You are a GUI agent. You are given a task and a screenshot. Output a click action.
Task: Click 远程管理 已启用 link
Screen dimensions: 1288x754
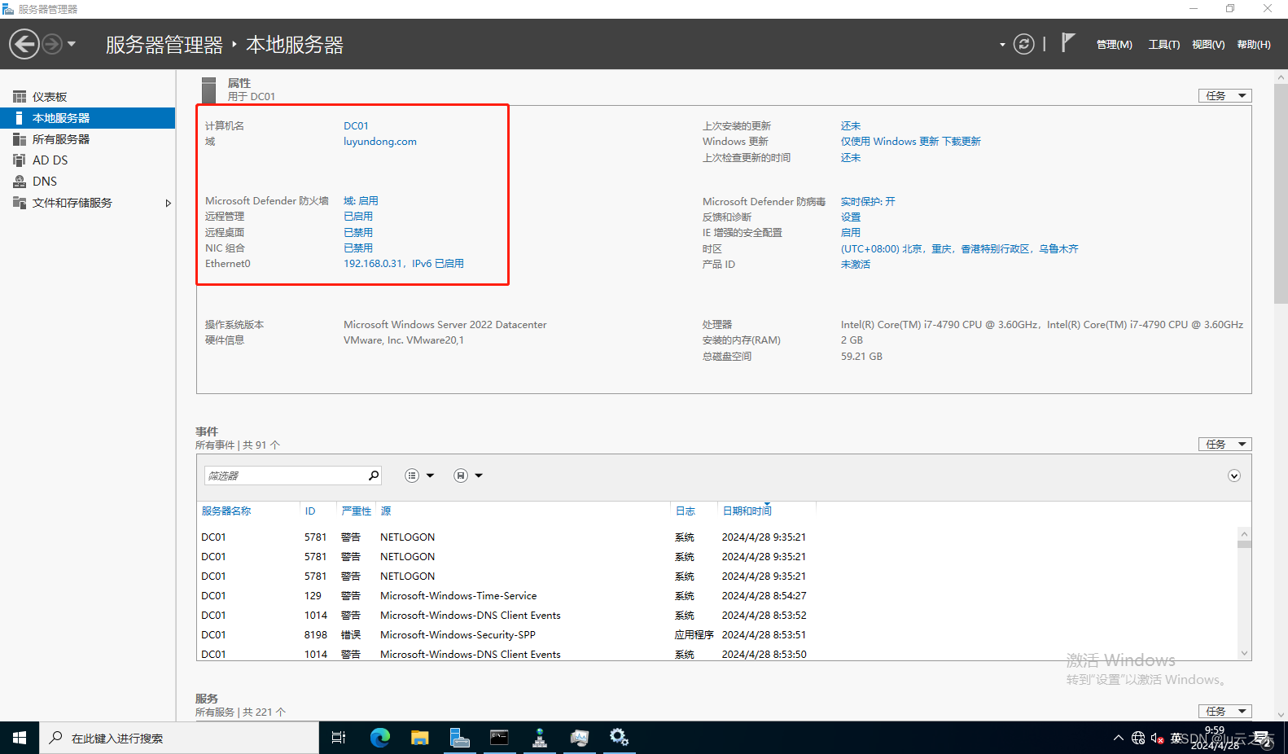pos(358,217)
